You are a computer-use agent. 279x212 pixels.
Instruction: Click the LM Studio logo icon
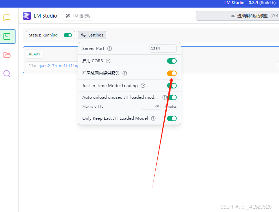27,16
